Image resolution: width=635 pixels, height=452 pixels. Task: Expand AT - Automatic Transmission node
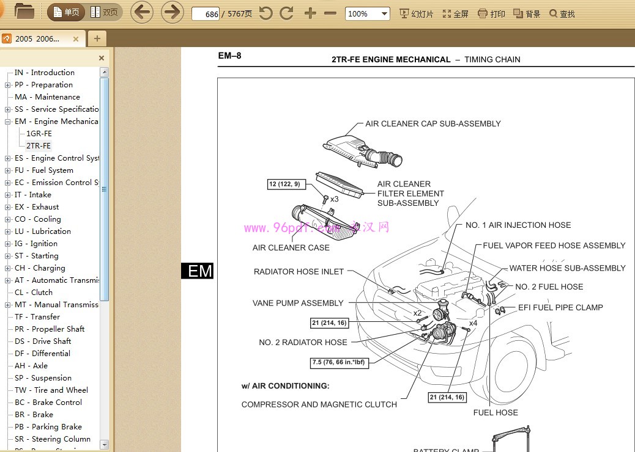tap(7, 280)
